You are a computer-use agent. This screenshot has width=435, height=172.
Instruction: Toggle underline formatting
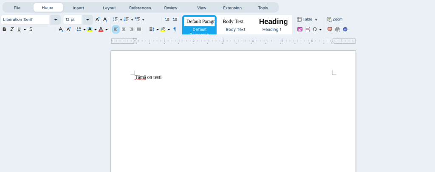click(19, 29)
